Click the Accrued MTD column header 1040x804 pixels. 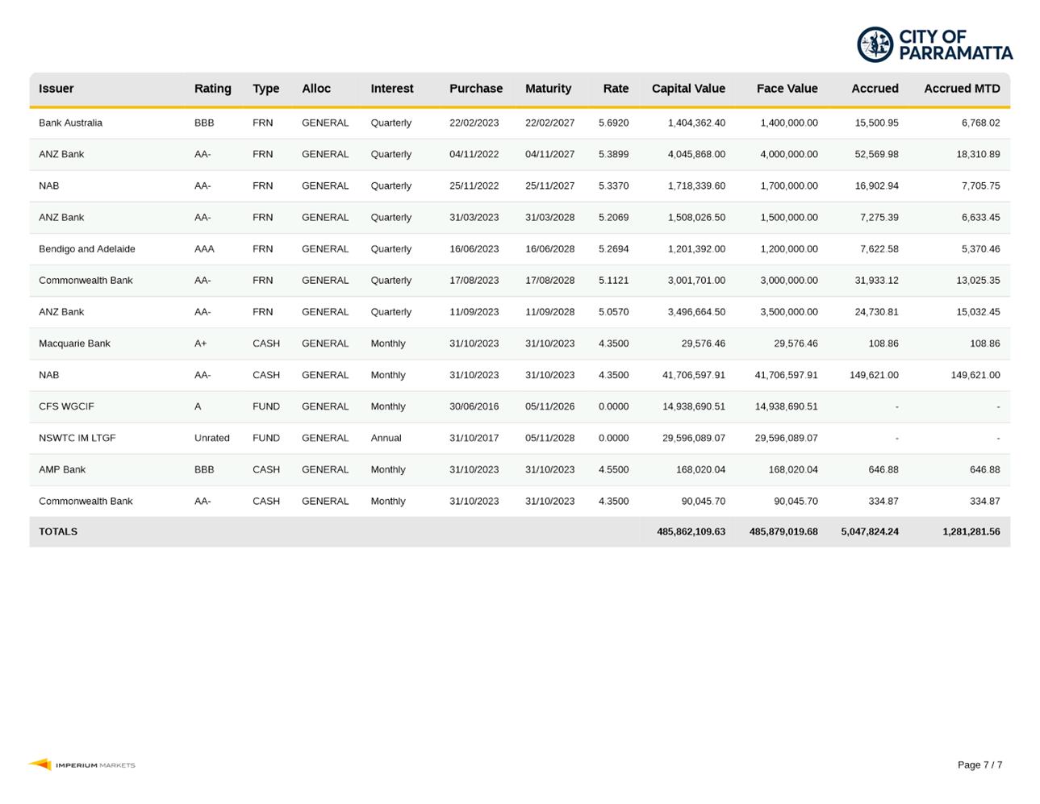(x=962, y=89)
